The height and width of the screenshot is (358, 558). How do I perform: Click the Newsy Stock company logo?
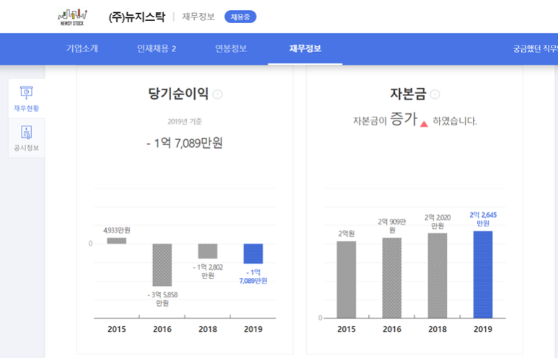(73, 16)
